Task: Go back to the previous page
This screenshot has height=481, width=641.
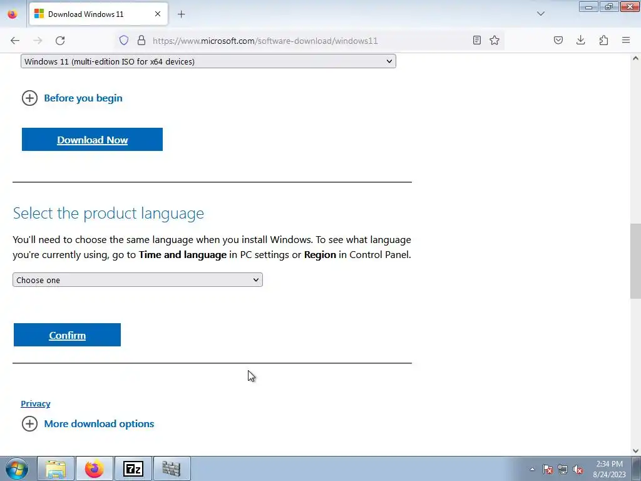Action: (x=15, y=41)
